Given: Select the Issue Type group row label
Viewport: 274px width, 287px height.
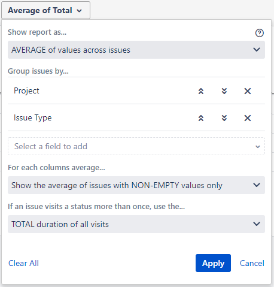Looking at the screenshot, I should pos(33,118).
